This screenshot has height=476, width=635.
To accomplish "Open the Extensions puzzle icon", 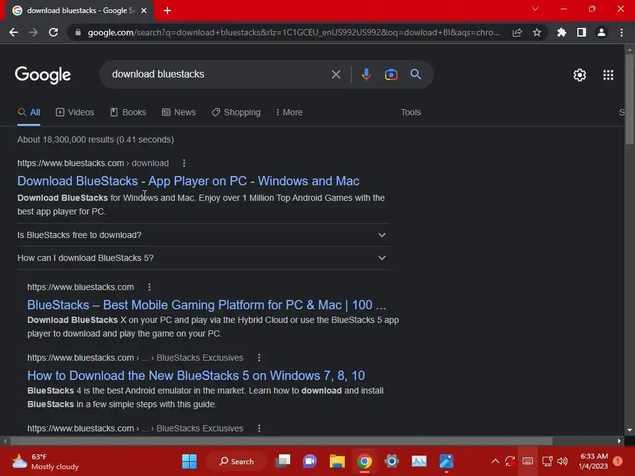I will tap(562, 32).
